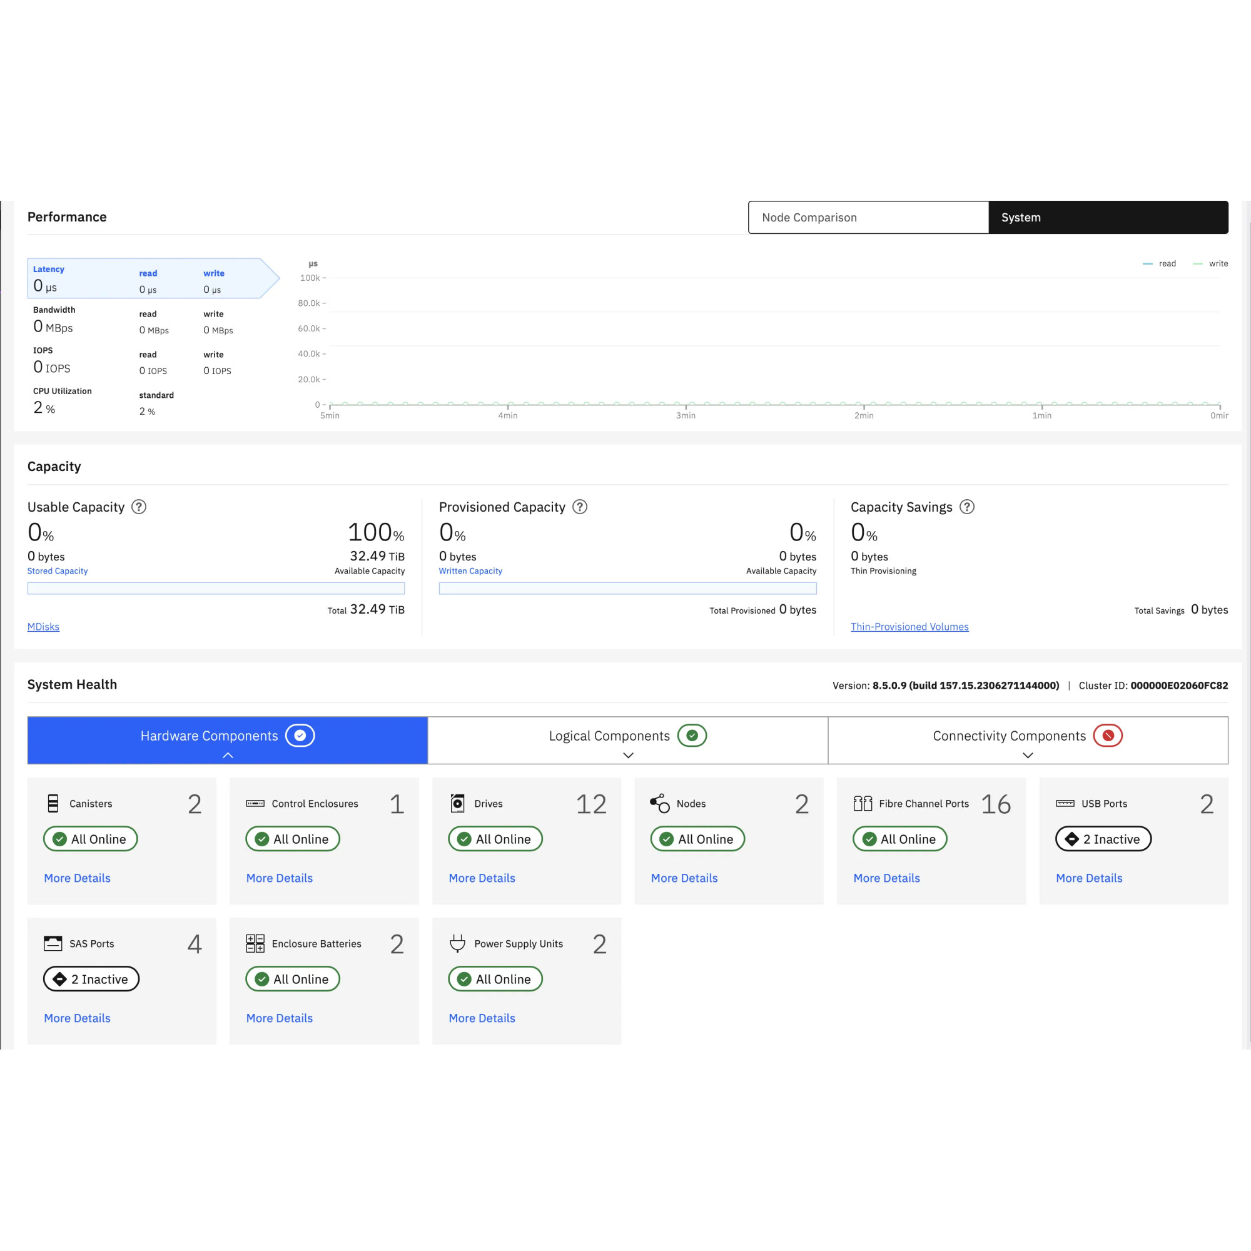Screen dimensions: 1251x1251
Task: Open the MDisks link
Action: coord(43,626)
